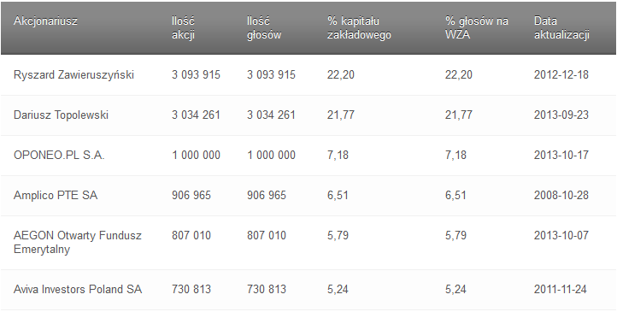Click the vote count 3 034 261
617x312 pixels.
point(271,115)
